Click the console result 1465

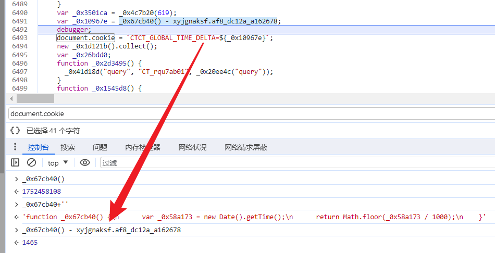click(30, 242)
